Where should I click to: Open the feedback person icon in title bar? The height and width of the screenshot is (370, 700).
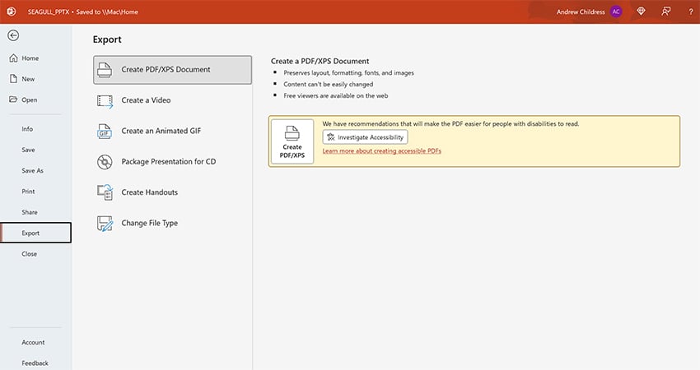pyautogui.click(x=665, y=12)
